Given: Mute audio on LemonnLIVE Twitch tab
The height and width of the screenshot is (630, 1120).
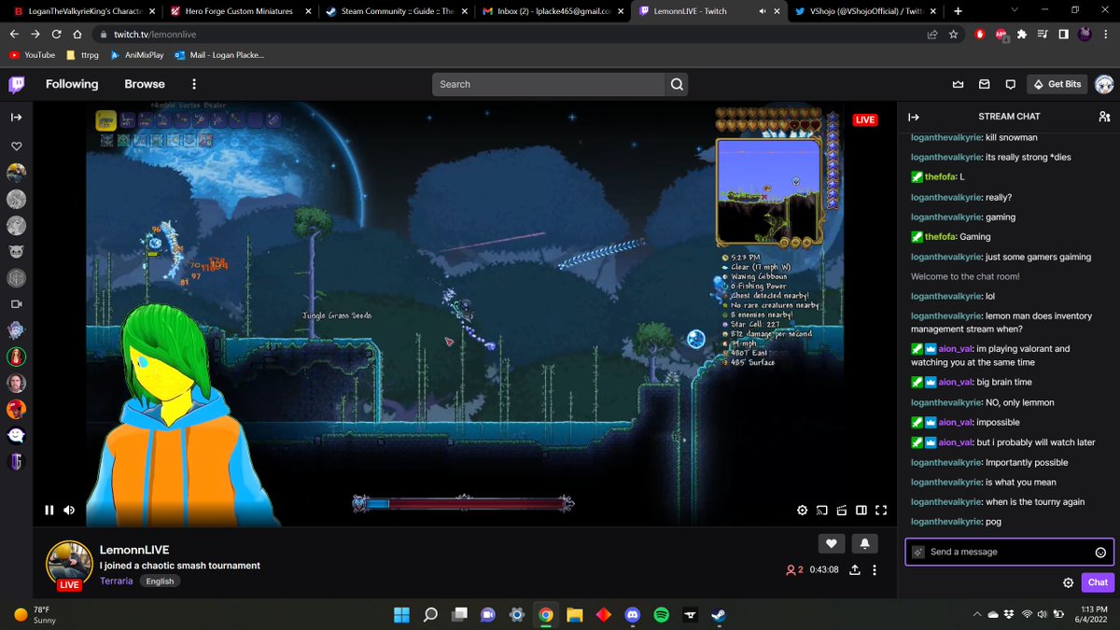Looking at the screenshot, I should pyautogui.click(x=763, y=11).
